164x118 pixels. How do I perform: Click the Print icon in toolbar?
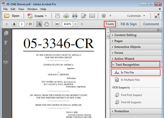[75, 16]
